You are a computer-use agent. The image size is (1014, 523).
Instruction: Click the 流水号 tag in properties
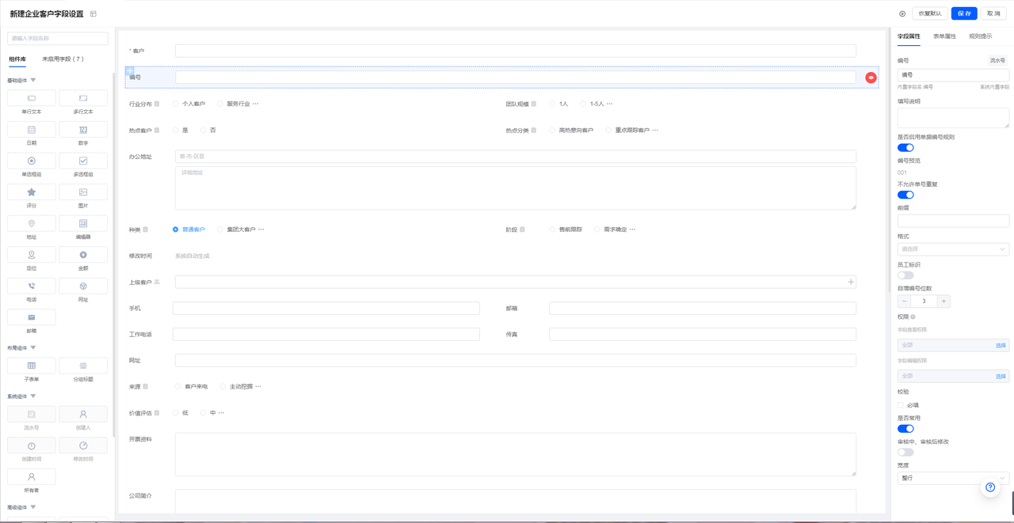tap(997, 60)
